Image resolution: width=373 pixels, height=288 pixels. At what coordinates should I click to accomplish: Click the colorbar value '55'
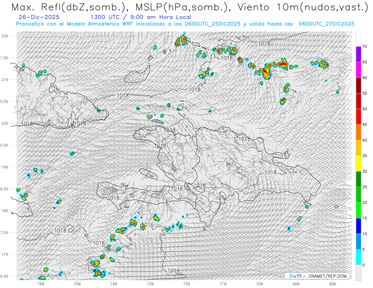click(x=365, y=93)
